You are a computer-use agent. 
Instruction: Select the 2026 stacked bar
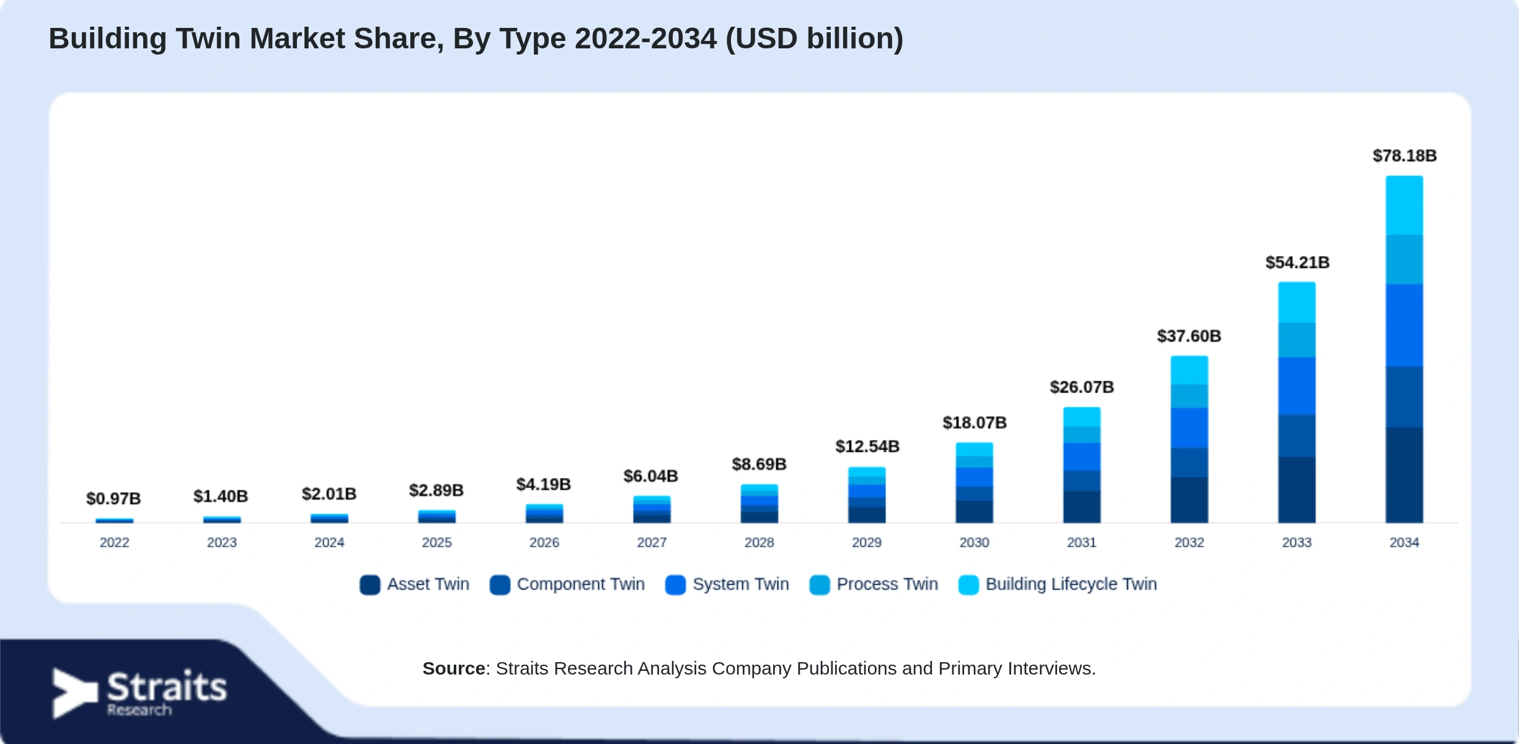click(x=544, y=514)
